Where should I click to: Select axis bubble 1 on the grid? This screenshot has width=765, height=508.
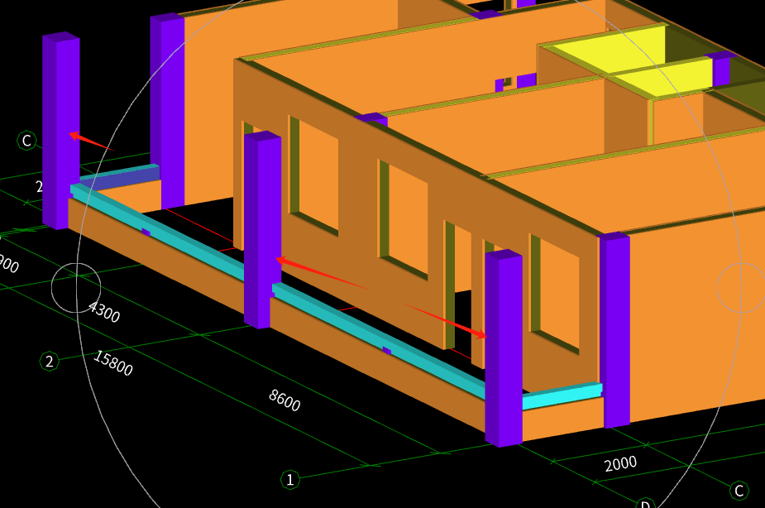tap(290, 480)
